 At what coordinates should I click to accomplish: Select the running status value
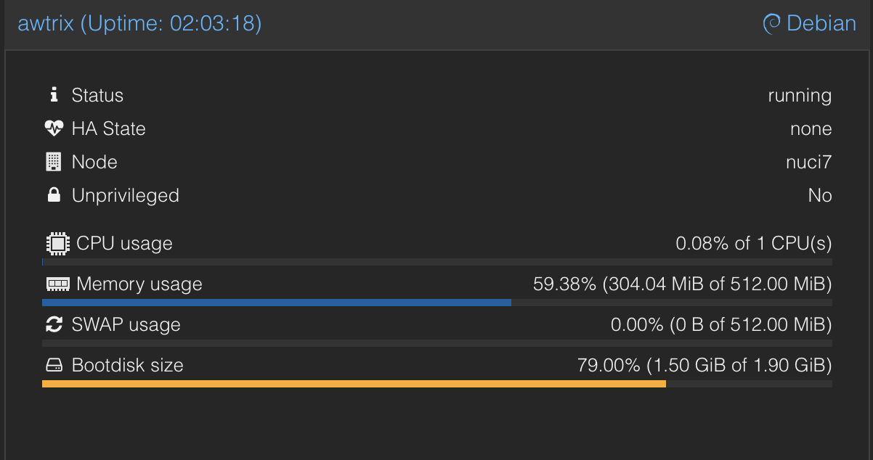point(800,95)
